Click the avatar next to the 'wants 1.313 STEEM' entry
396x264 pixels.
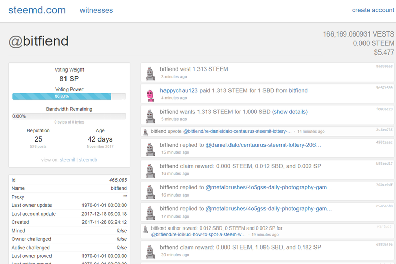click(150, 115)
